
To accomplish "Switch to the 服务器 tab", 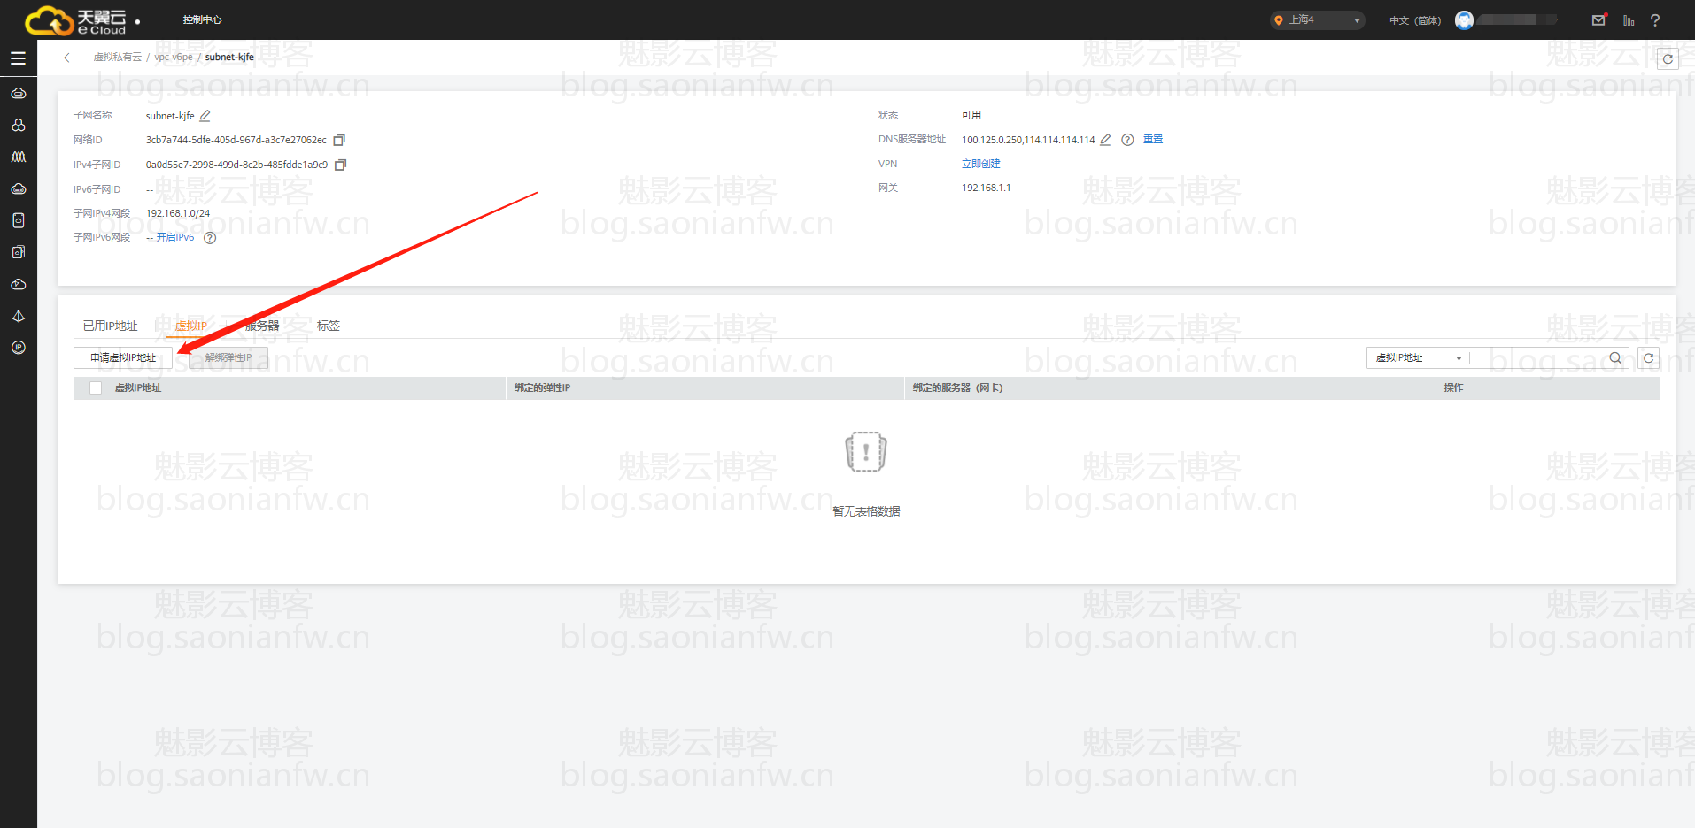I will (x=262, y=326).
